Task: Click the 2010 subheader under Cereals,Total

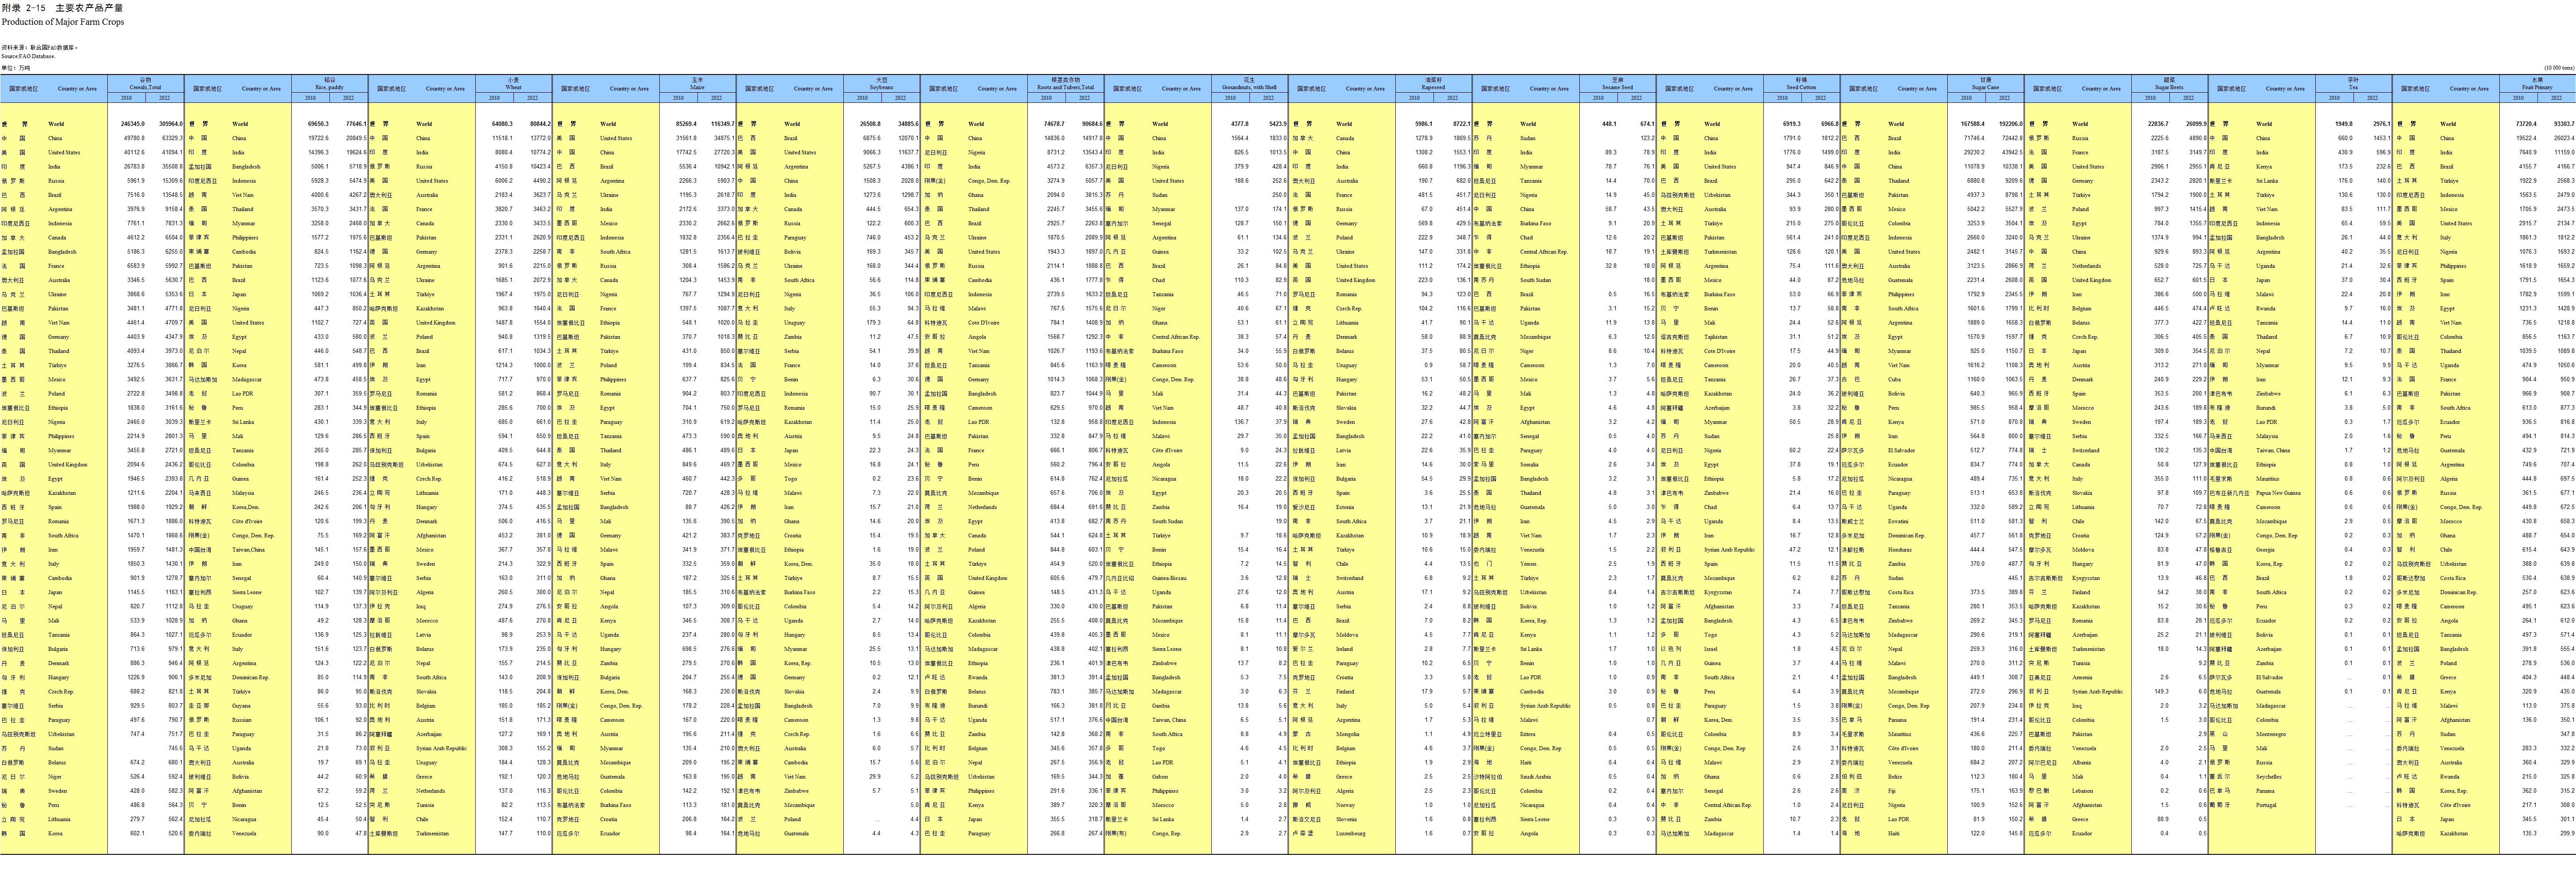Action: click(x=127, y=97)
